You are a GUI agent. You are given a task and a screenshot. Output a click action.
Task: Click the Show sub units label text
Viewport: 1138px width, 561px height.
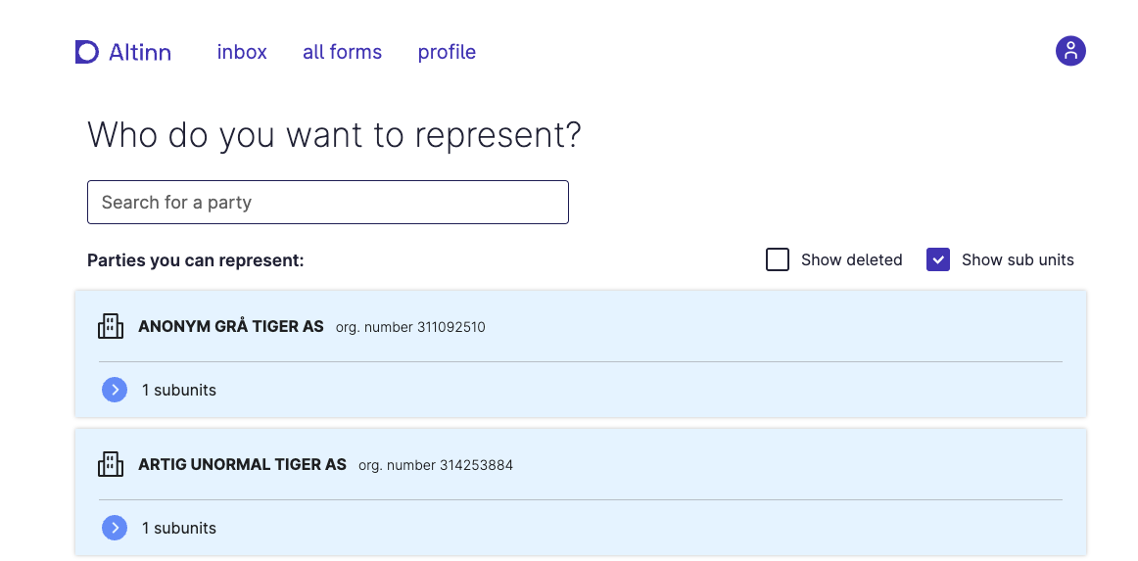pos(1018,259)
